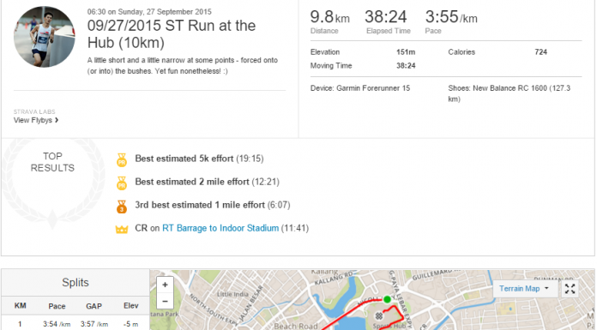Click the 3rd best estimated 1 mile effort
Viewport: 597px width, 330px height.
pos(213,205)
